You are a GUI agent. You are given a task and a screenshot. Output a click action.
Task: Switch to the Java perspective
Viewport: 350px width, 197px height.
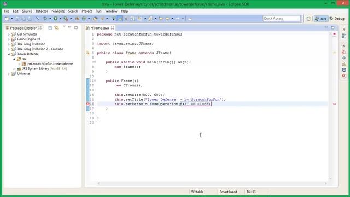321,19
